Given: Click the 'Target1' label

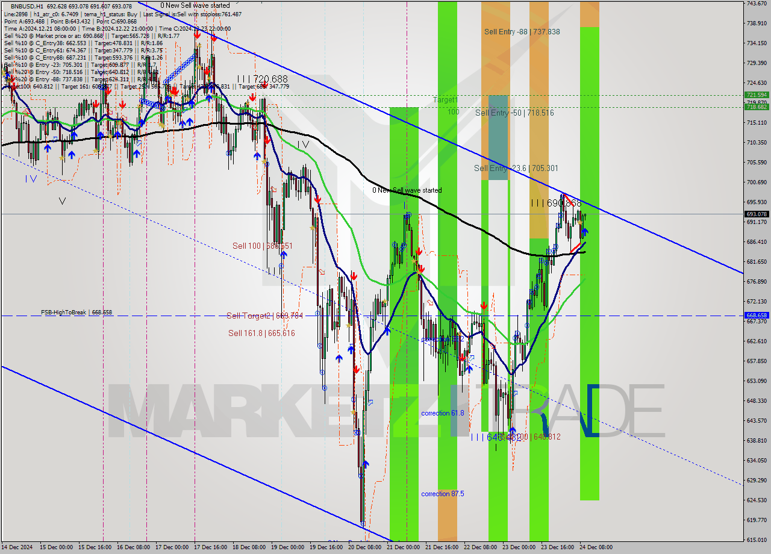Looking at the screenshot, I should [446, 100].
